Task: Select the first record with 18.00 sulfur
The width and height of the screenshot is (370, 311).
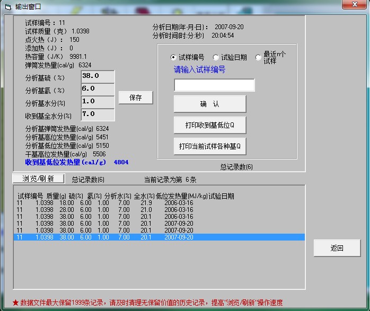Action: click(159, 203)
